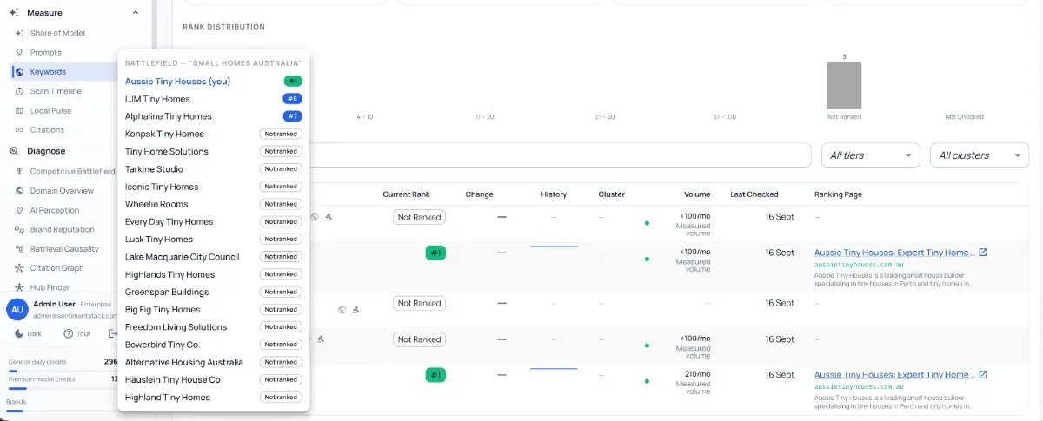The image size is (1043, 421).
Task: Click the Competitive Battlefield trophy icon
Action: (19, 172)
